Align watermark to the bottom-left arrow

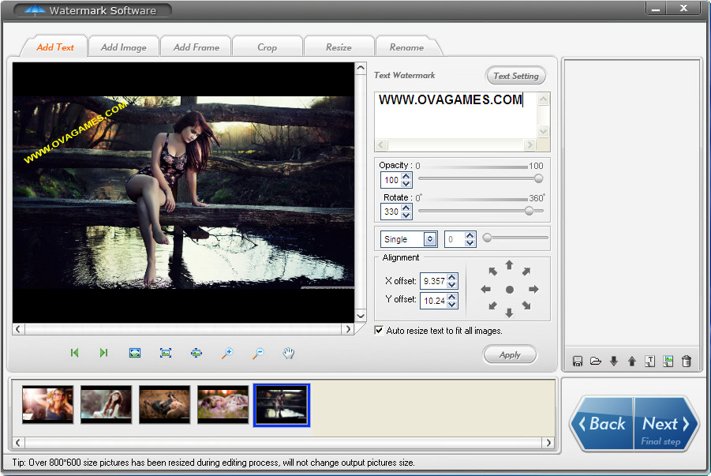point(493,305)
